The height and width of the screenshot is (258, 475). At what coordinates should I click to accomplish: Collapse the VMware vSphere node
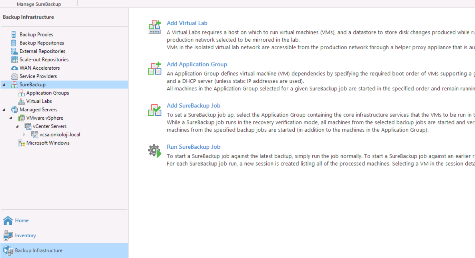11,118
